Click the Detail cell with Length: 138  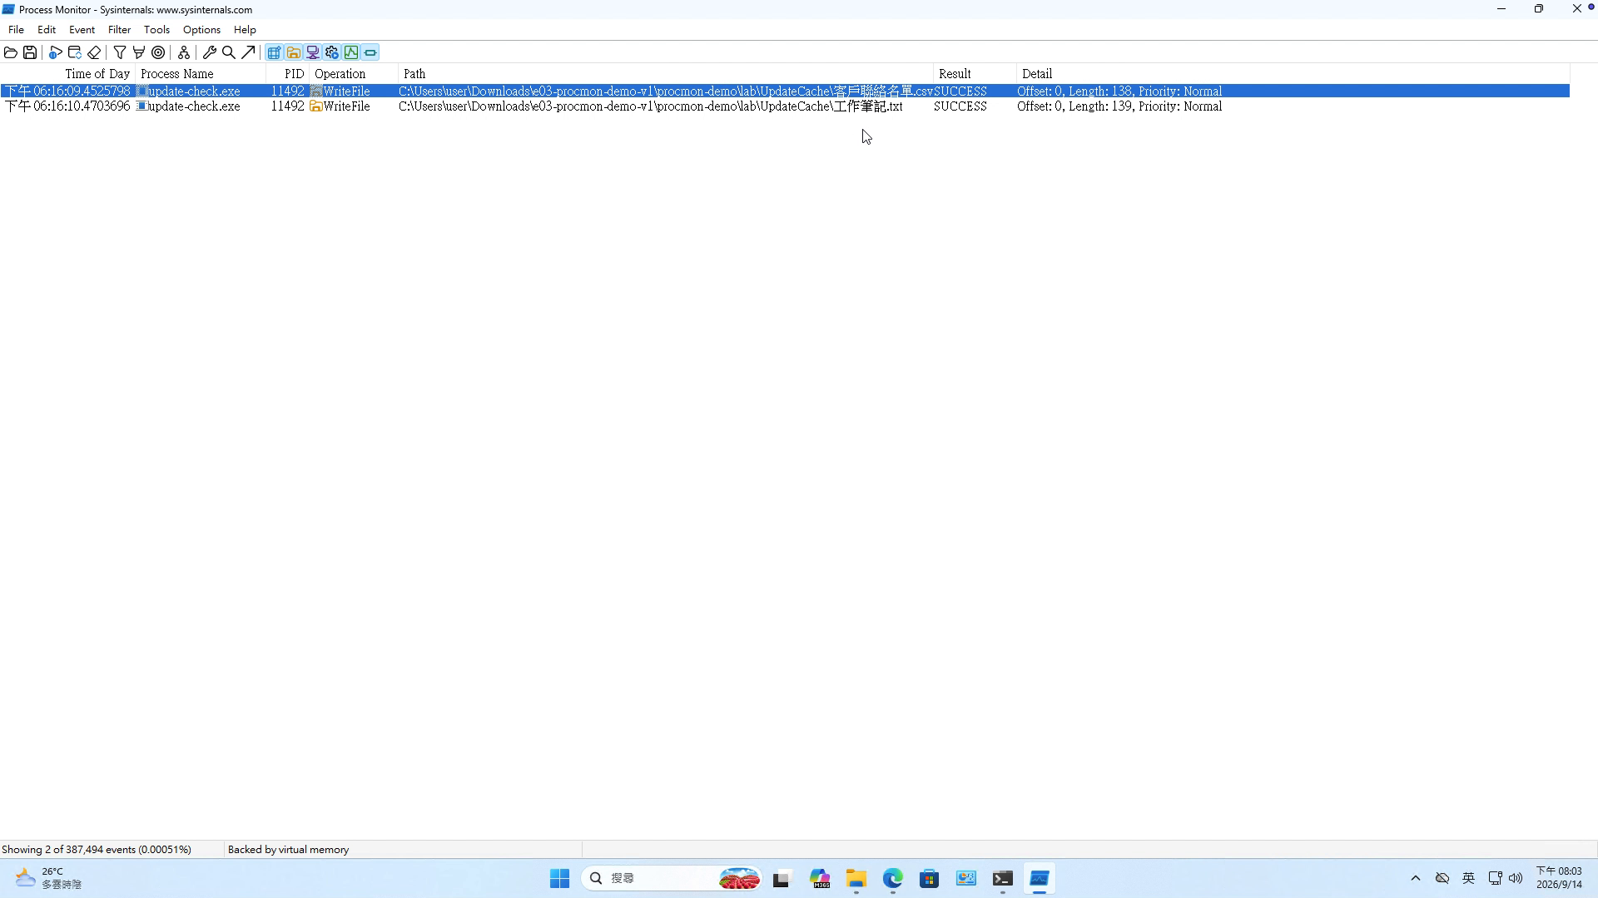tap(1119, 91)
